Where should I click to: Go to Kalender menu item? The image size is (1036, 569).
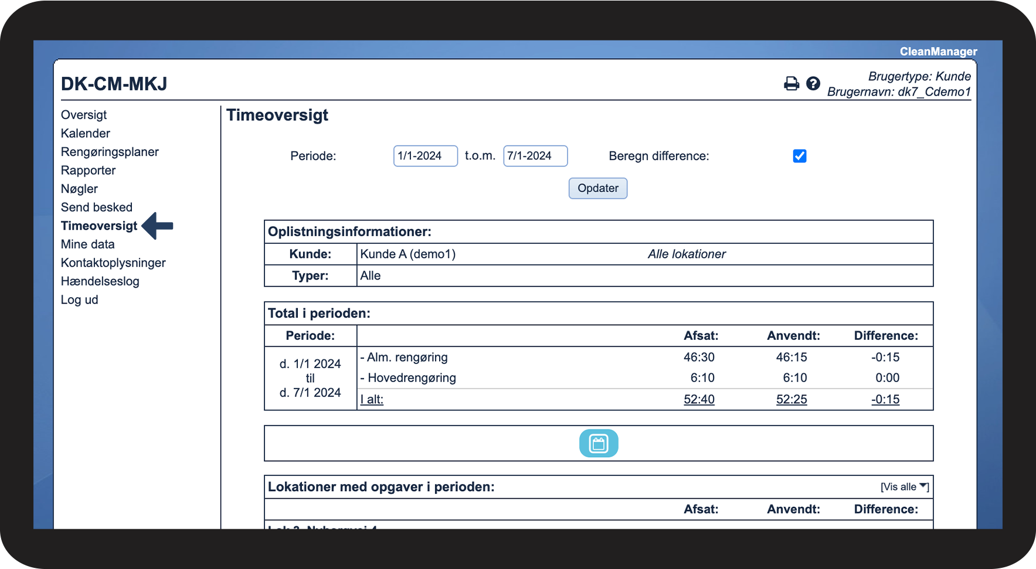86,134
